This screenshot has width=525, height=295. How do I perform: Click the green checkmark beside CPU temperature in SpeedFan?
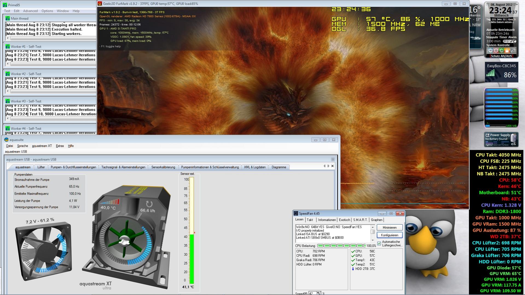pyautogui.click(x=353, y=251)
